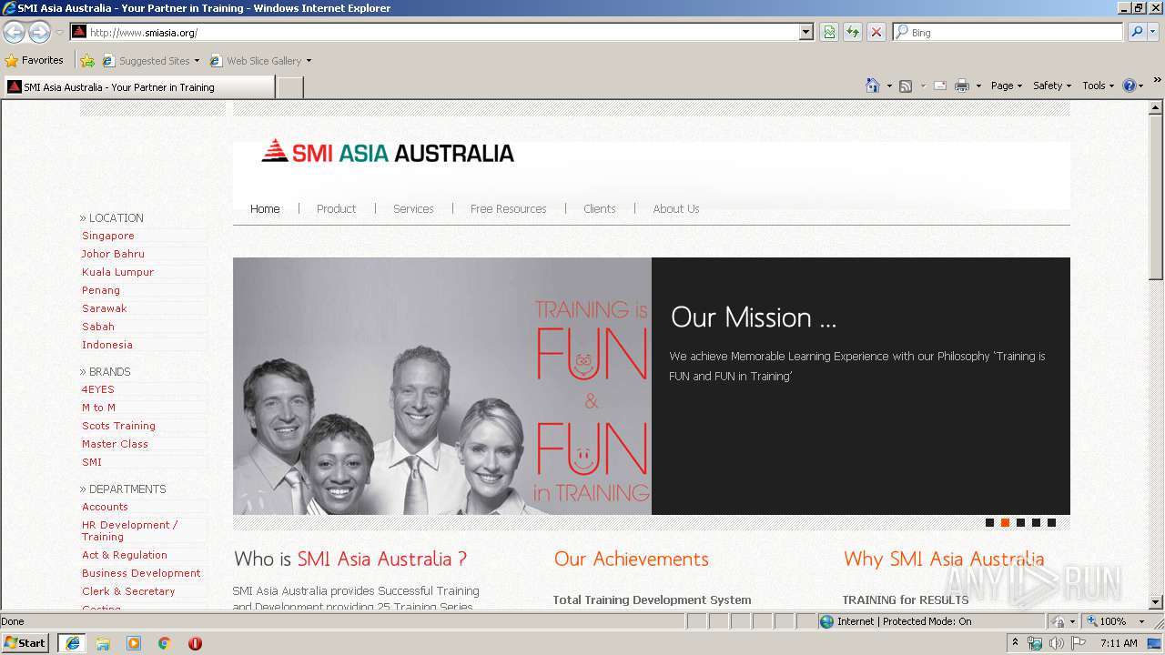Expand Suggested Sites dropdown
The width and height of the screenshot is (1165, 655).
pyautogui.click(x=197, y=61)
